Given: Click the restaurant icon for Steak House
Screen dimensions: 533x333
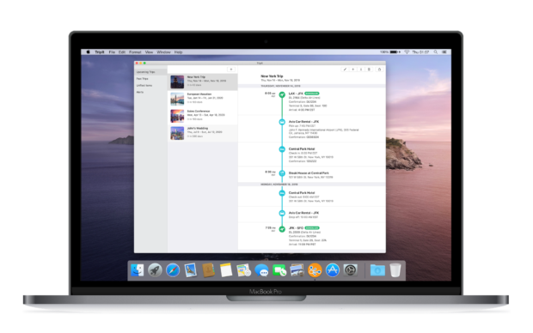Looking at the screenshot, I should click(282, 173).
